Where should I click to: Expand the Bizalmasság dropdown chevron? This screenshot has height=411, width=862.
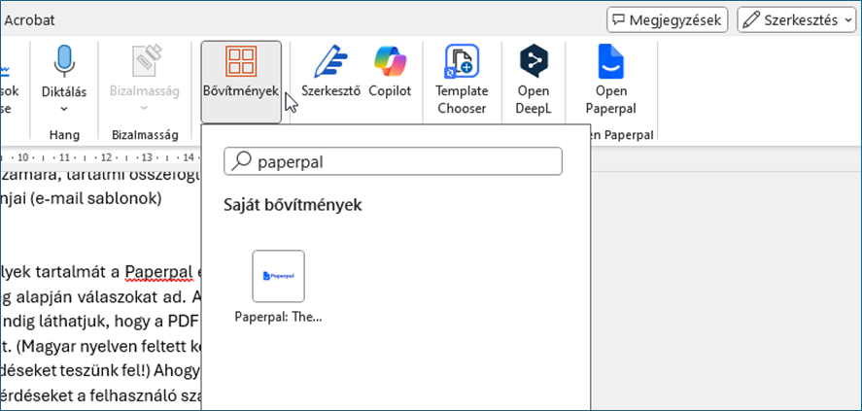tap(145, 108)
